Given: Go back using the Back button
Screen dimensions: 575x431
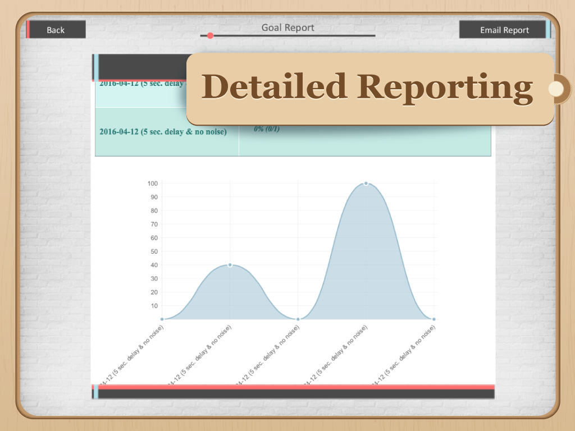Looking at the screenshot, I should [56, 30].
